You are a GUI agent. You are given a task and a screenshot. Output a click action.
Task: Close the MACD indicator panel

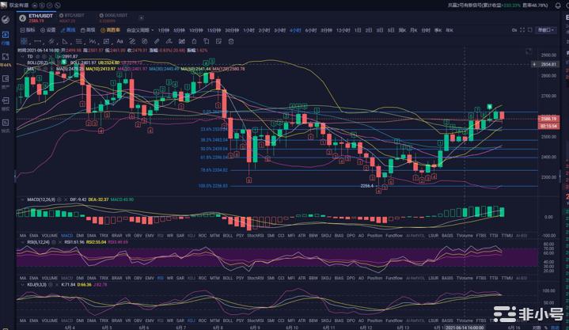point(66,199)
